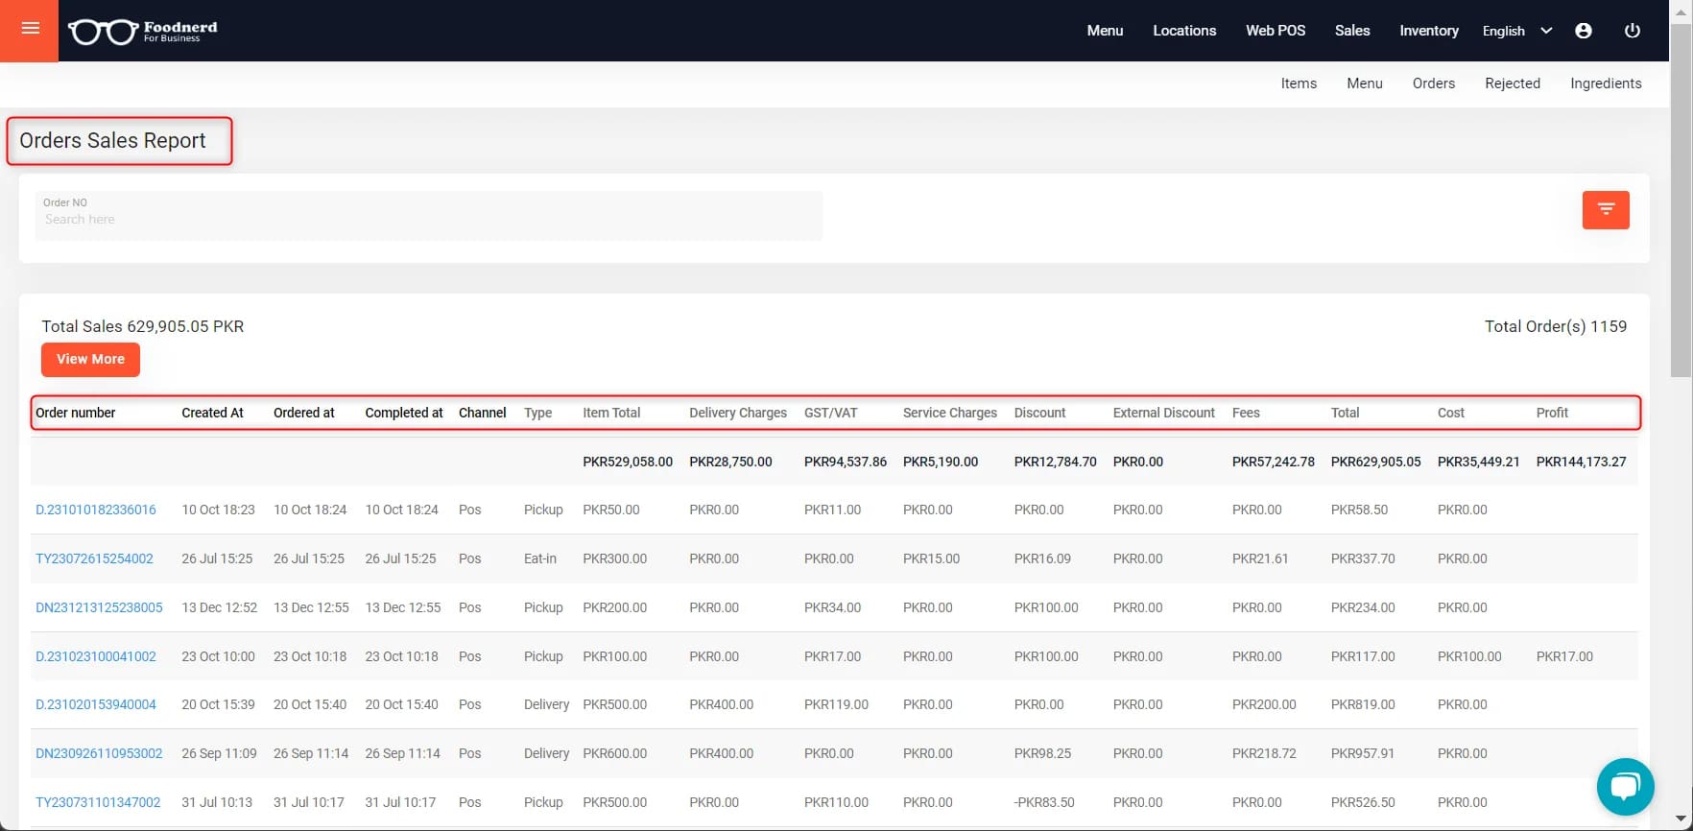Click the Eat-in type cell
Viewport: 1693px width, 831px height.
(x=540, y=558)
